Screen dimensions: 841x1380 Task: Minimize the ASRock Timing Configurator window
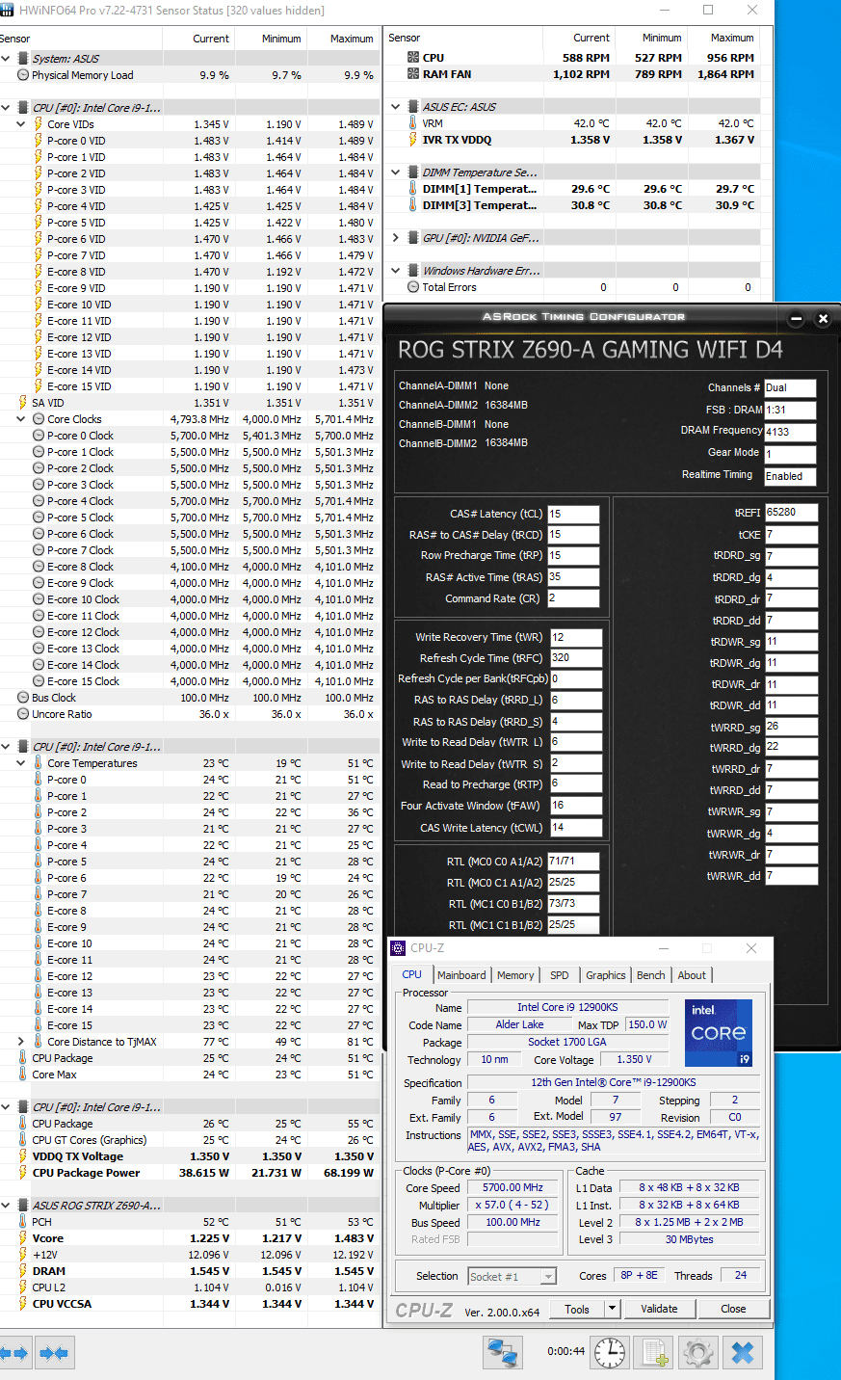(796, 318)
